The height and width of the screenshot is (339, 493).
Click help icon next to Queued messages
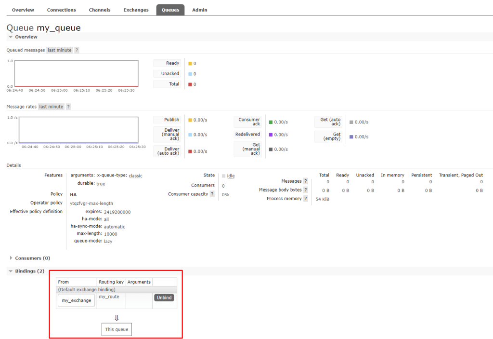(x=77, y=50)
